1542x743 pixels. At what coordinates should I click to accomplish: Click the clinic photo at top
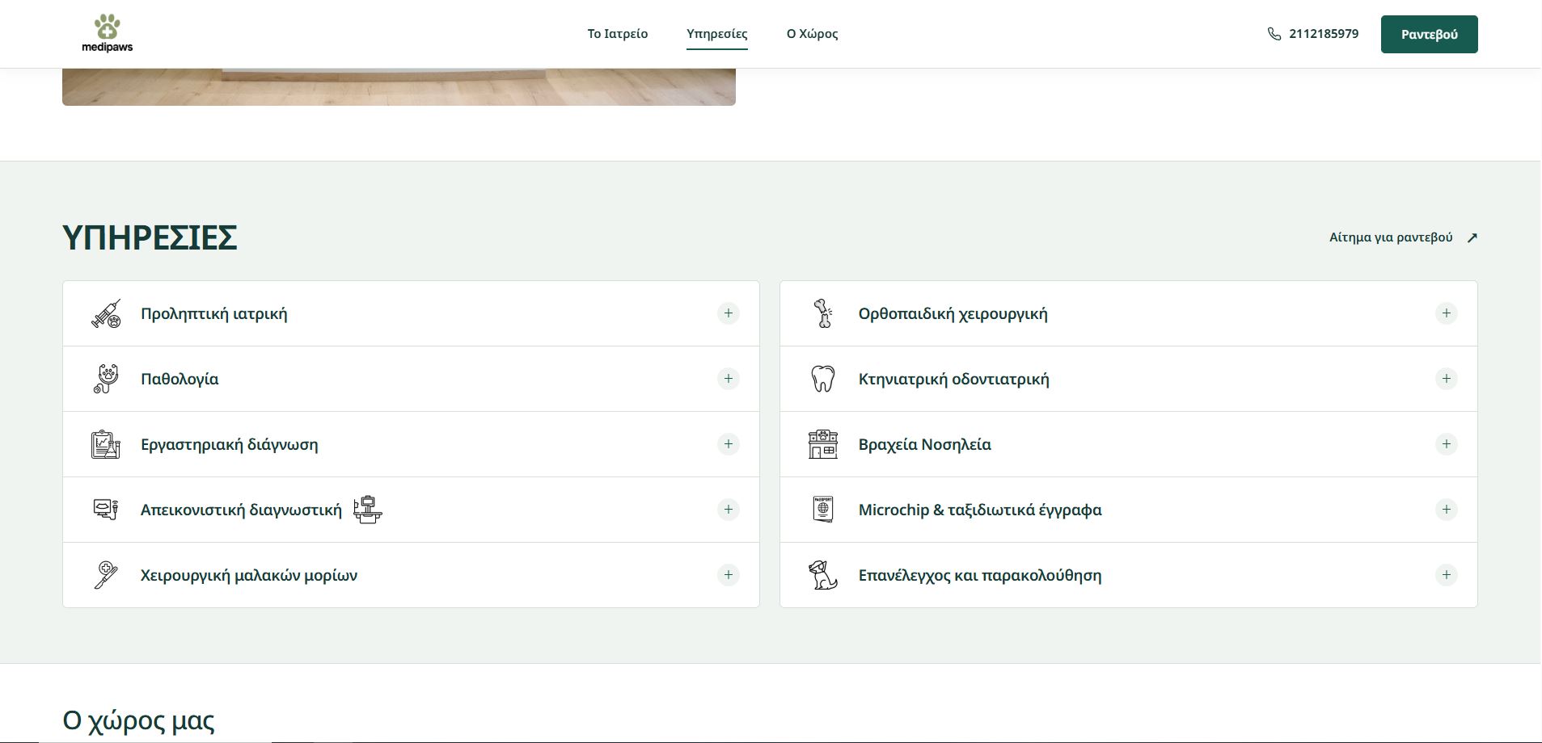[x=399, y=87]
